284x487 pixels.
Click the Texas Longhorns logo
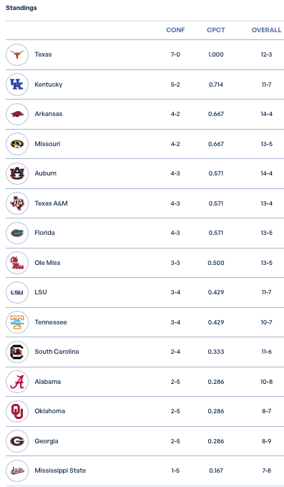tap(17, 54)
